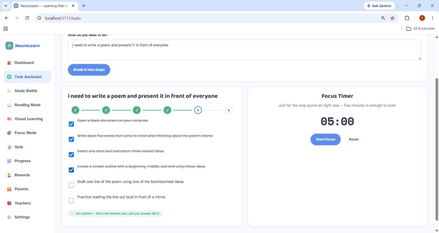Click the Ask Gemini button

(379, 5)
